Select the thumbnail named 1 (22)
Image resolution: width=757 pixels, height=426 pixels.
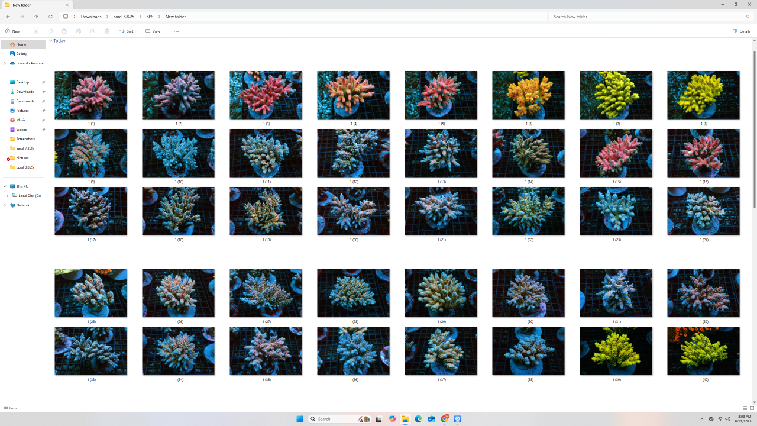(x=529, y=211)
